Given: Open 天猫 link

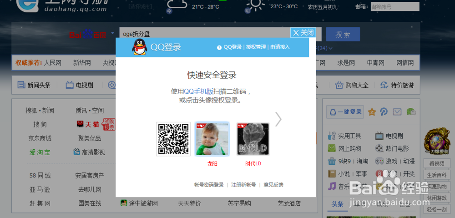Looking at the screenshot, I should 92,124.
